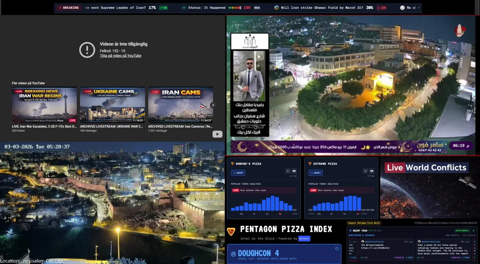The height and width of the screenshot is (264, 480).
Task: Click the X icon on the Domino's Pizza card
Action: tap(288, 171)
